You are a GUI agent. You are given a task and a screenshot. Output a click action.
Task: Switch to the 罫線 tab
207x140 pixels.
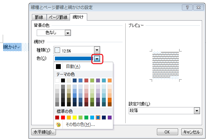click(38, 17)
